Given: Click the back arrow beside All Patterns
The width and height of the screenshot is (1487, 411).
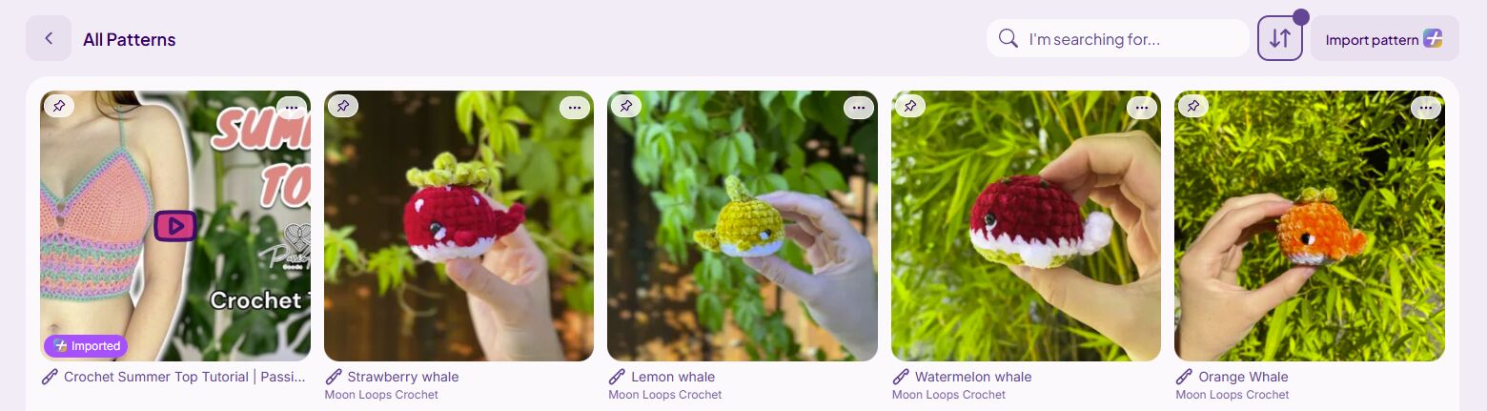Looking at the screenshot, I should (x=49, y=39).
